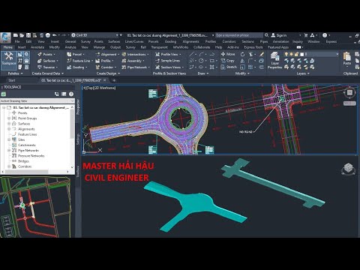360x270 pixels.
Task: Click the search magnifier icon in title bar
Action: (267, 35)
